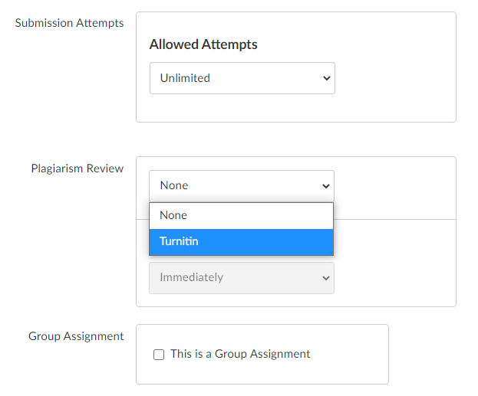
Task: Enable the Group Assignment checkbox
Action: click(x=159, y=355)
